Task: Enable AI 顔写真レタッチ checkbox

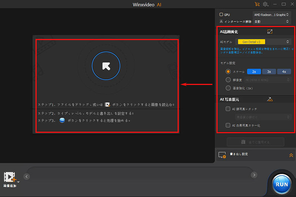Action: click(x=228, y=109)
